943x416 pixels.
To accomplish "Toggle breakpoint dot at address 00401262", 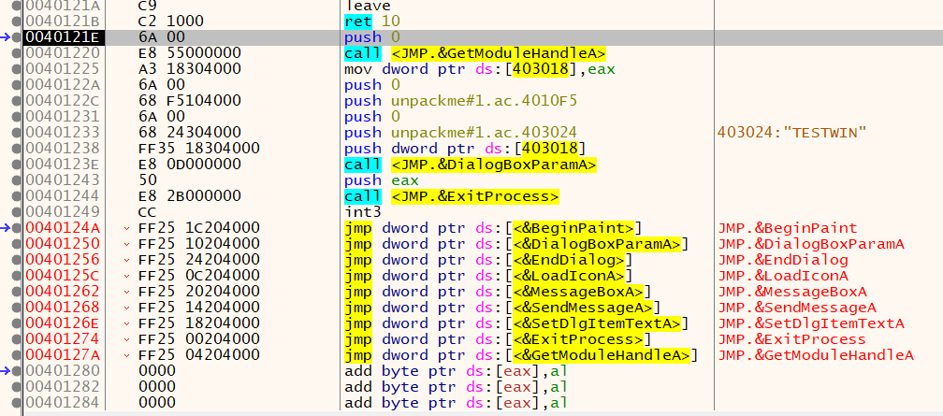I will click(x=17, y=292).
